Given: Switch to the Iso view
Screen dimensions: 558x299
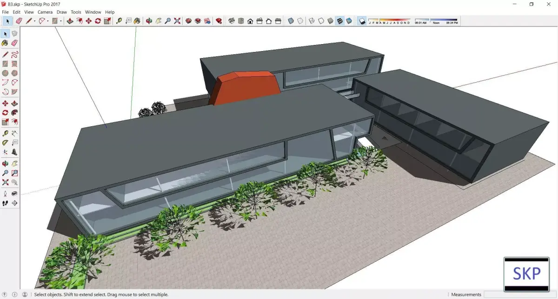Looking at the screenshot, I should coord(232,21).
